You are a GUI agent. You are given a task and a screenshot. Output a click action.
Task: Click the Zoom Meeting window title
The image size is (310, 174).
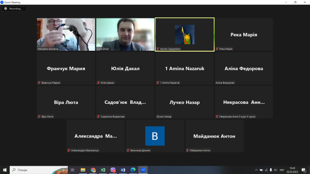(12, 2)
